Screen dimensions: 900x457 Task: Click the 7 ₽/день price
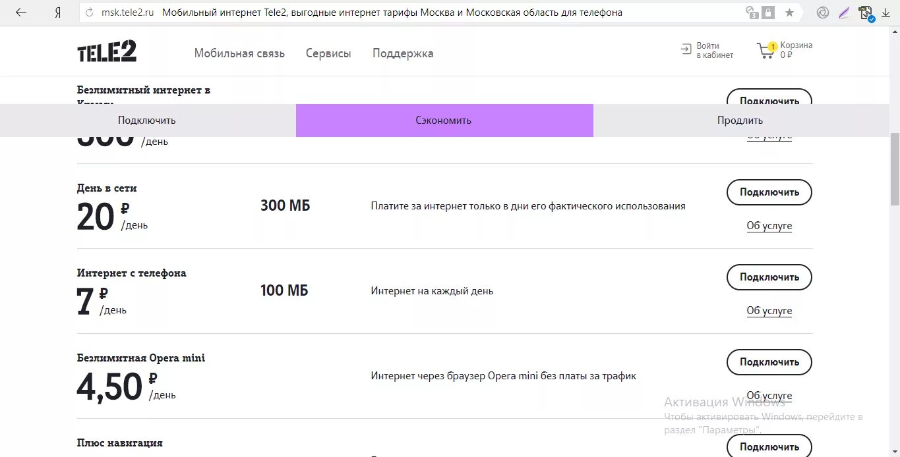[102, 302]
